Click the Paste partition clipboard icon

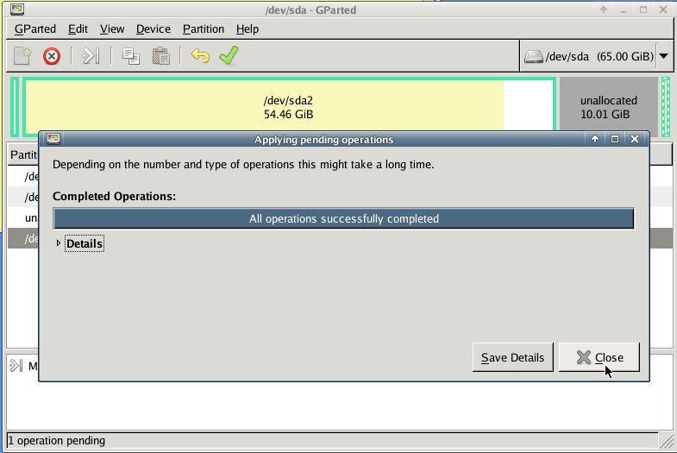click(x=160, y=56)
